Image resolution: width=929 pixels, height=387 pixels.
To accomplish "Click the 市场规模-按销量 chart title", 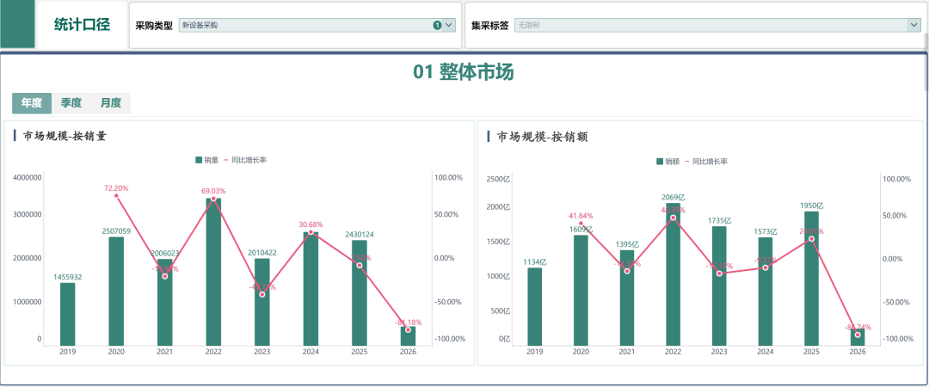I will (65, 136).
